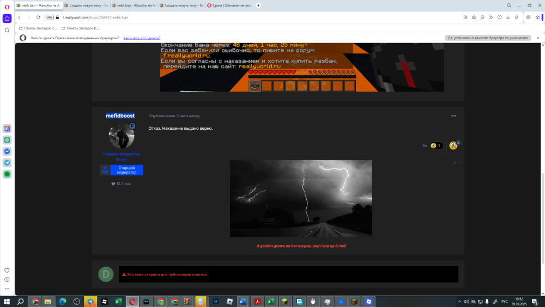Open second 'Панель закладок' bookmarks folder
545x307 pixels.
[80, 28]
